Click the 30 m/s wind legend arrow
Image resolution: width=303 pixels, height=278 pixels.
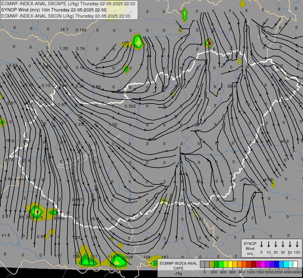click(x=283, y=244)
